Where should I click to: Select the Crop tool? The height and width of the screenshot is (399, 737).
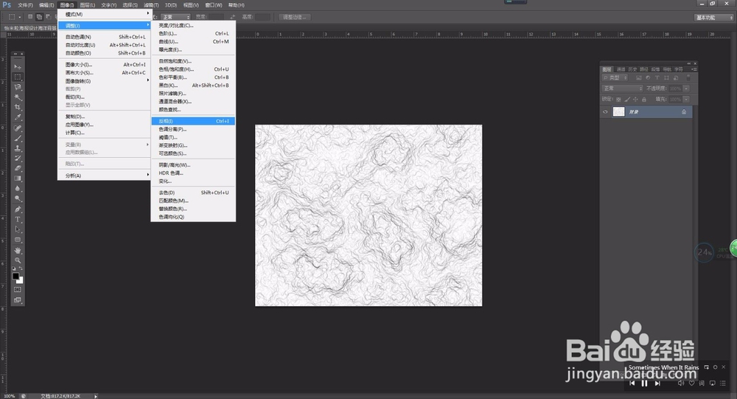click(x=18, y=107)
